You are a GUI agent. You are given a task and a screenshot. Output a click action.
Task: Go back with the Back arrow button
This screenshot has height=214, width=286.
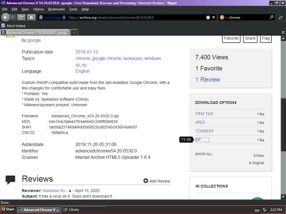point(6,18)
